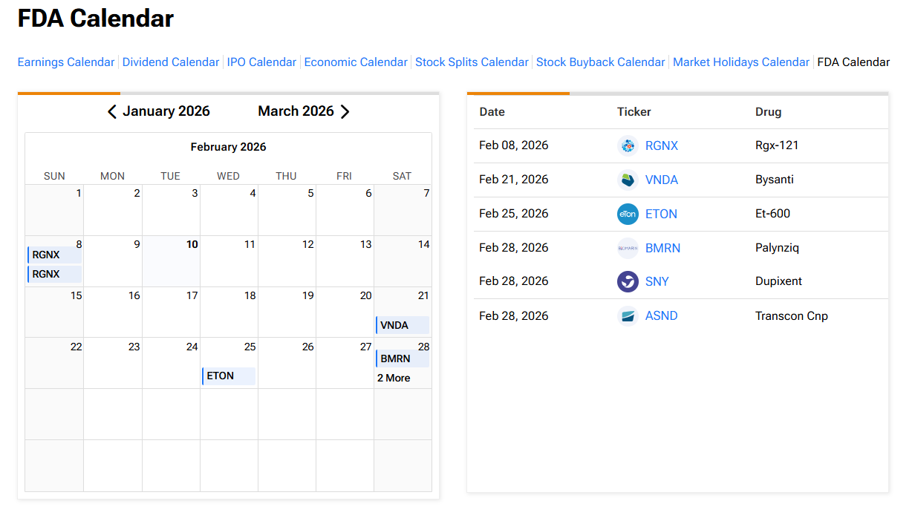Viewport: 915px width, 524px height.
Task: Click the ETON event on February 25
Action: pyautogui.click(x=229, y=376)
